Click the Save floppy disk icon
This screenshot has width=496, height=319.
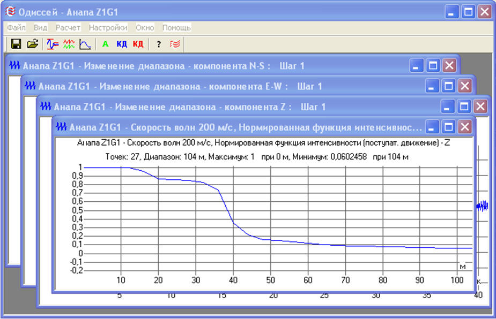16,44
